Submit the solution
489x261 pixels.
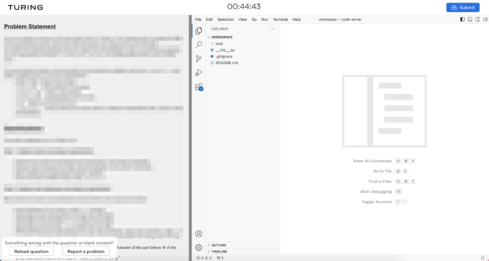pyautogui.click(x=463, y=7)
